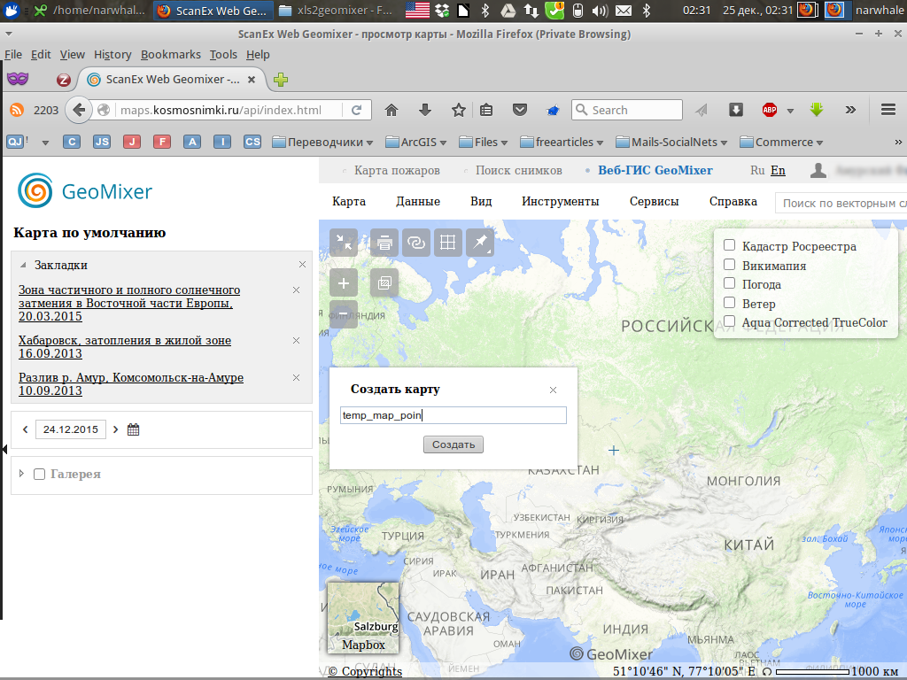This screenshot has width=907, height=680.
Task: Collapse the Закладки section
Action: 21,264
